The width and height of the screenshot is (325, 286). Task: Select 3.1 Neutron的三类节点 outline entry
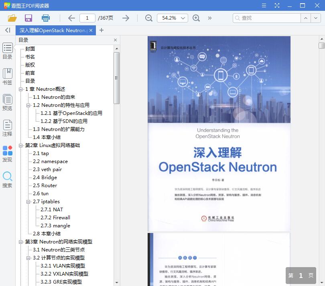[x=59, y=250]
